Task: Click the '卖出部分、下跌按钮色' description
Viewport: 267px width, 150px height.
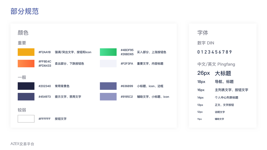Action: click(x=69, y=63)
